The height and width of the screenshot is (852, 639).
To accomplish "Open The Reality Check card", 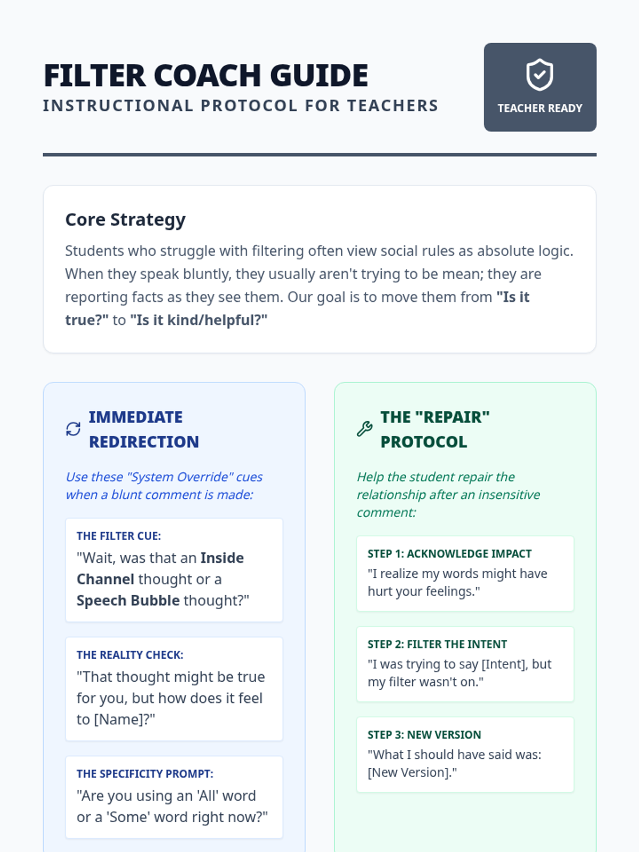I will pos(174,689).
